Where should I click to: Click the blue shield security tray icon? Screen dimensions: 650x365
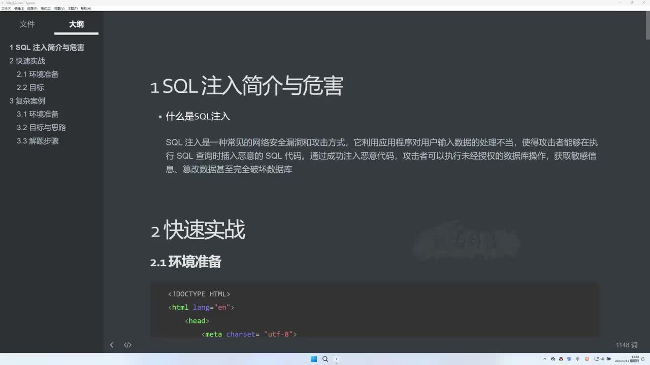coord(569,359)
